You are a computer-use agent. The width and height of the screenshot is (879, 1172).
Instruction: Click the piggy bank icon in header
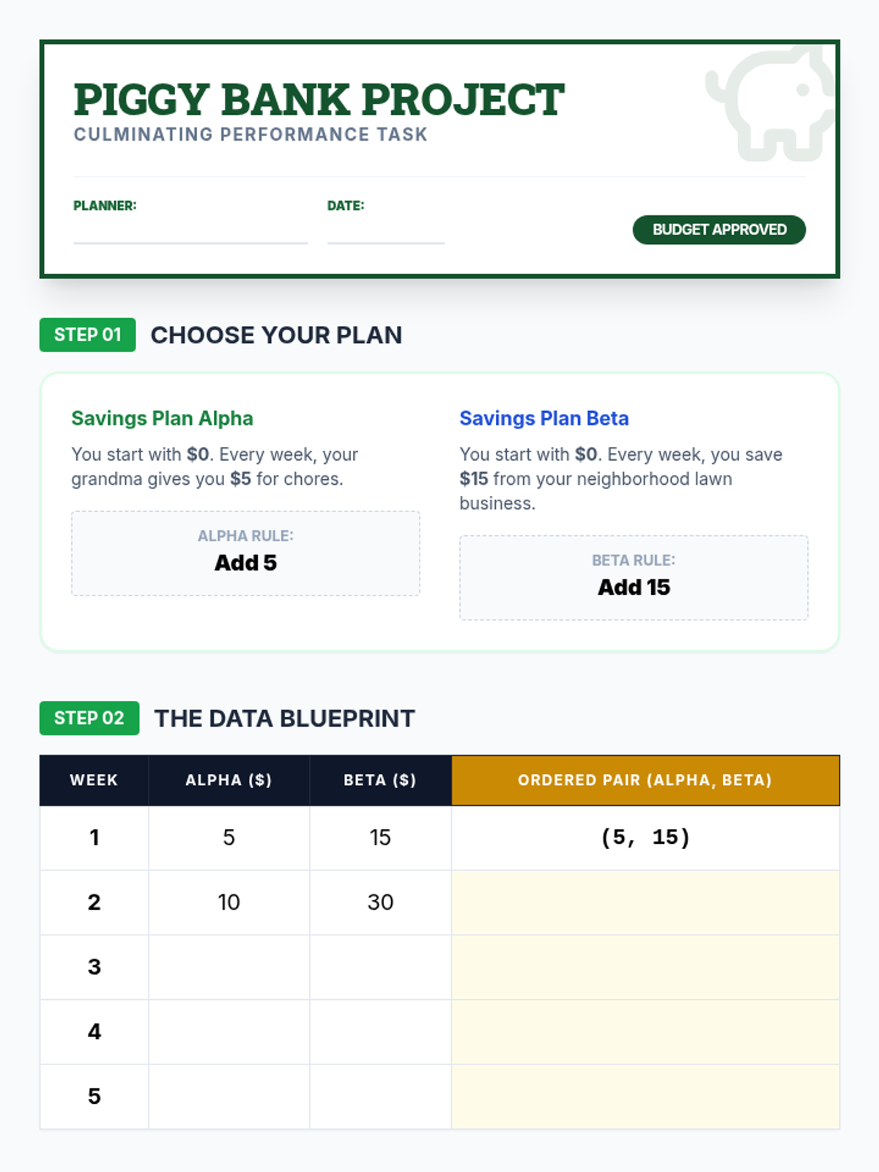pyautogui.click(x=771, y=103)
